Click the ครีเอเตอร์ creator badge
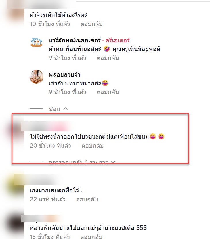The width and height of the screenshot is (210, 239). click(118, 40)
